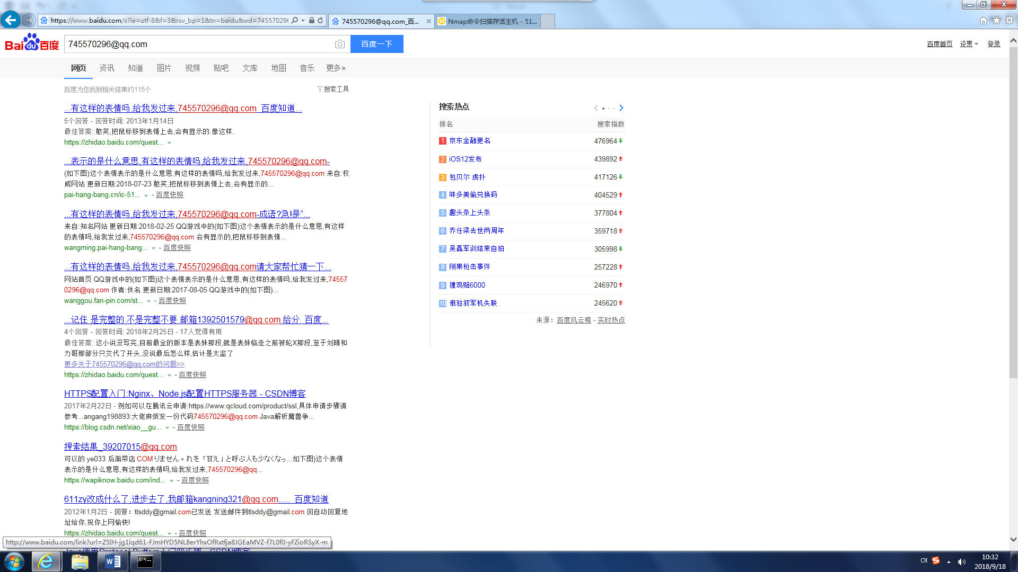This screenshot has width=1018, height=572.
Task: Open Word from the Windows taskbar
Action: click(x=112, y=561)
